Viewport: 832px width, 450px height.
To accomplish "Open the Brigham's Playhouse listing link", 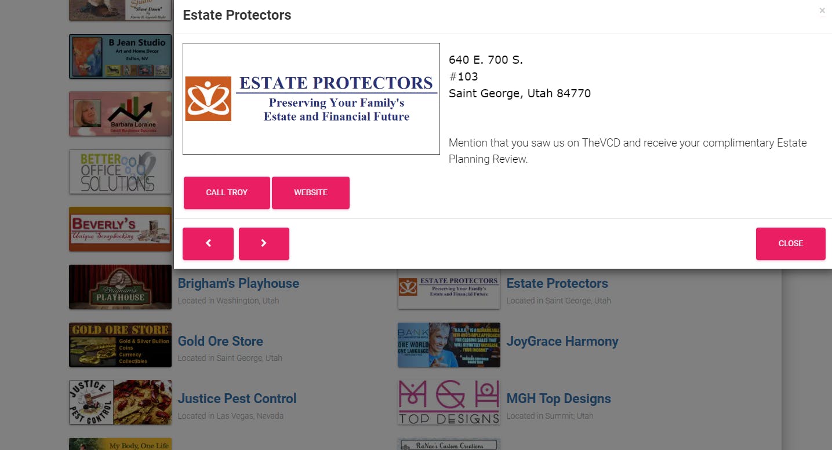I will 238,284.
